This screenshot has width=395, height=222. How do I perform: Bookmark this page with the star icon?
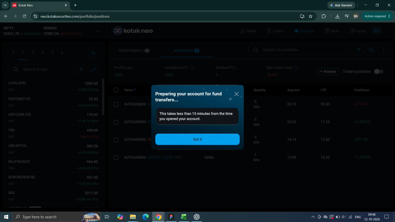(311, 16)
